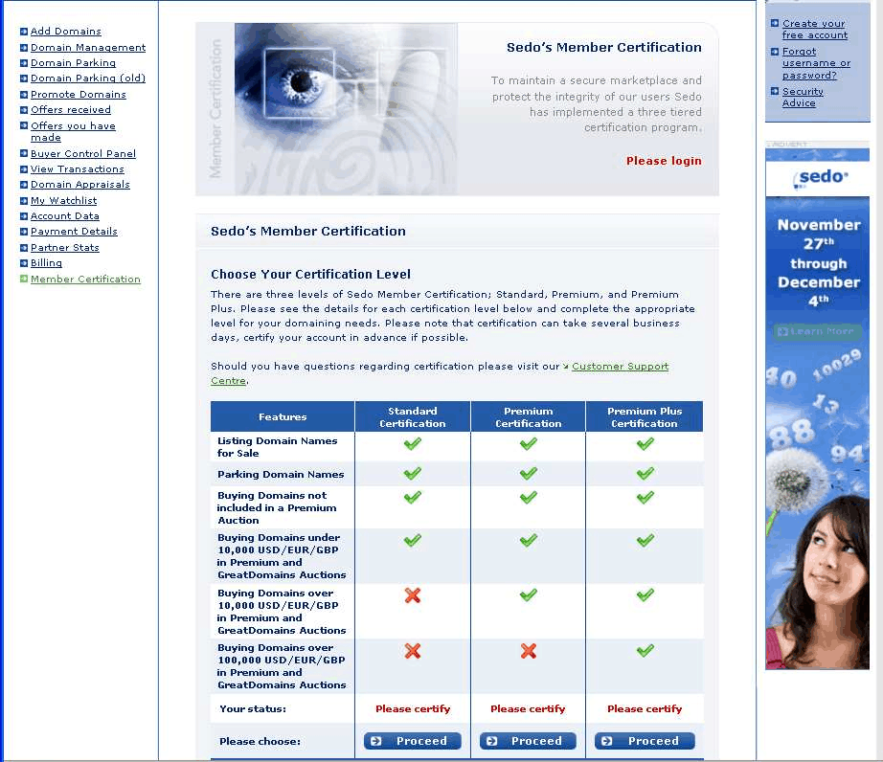Click the arrow icon beside Add Domains
The image size is (883, 762).
24,32
